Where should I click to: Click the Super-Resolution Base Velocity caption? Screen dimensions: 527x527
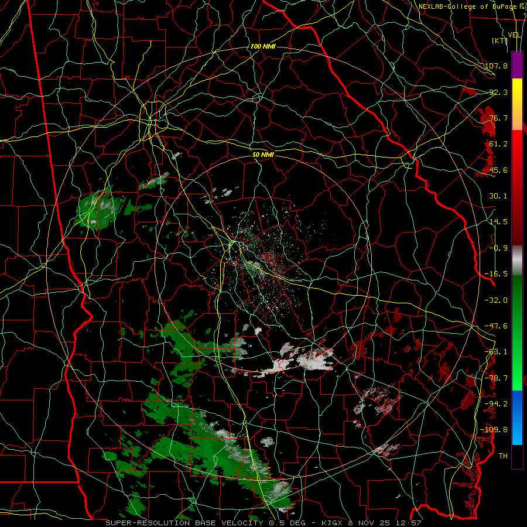coord(263,523)
